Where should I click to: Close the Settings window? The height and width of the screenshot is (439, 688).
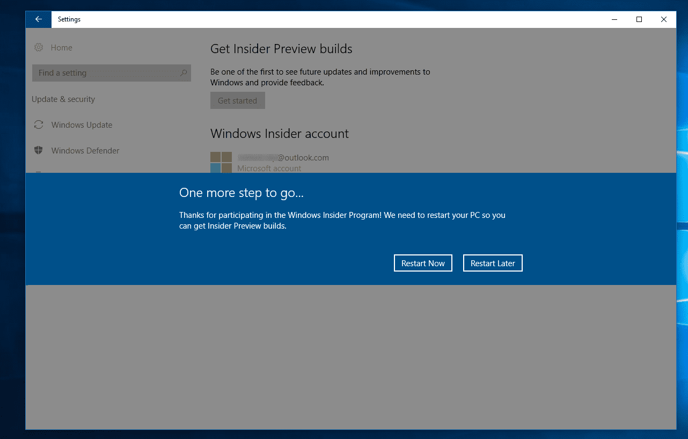664,19
